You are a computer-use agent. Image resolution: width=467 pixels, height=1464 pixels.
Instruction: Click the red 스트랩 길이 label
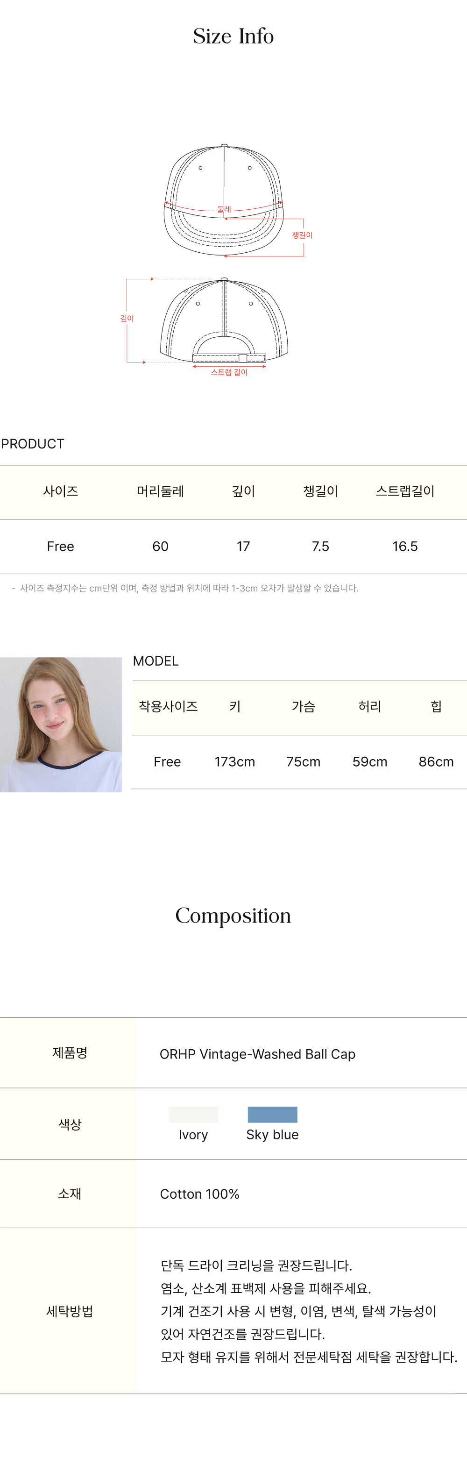[x=229, y=372]
